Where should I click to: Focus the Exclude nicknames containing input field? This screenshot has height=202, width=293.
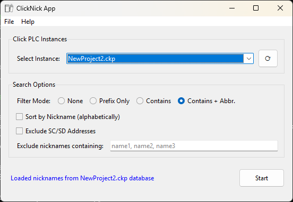194,146
